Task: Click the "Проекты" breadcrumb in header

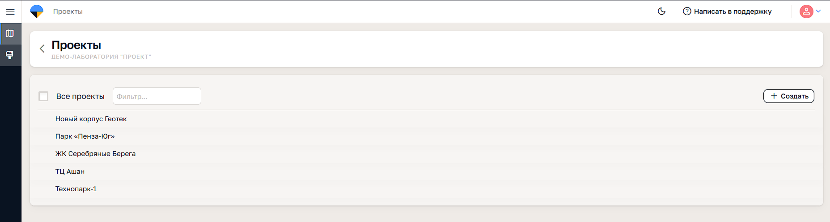Action: tap(68, 12)
